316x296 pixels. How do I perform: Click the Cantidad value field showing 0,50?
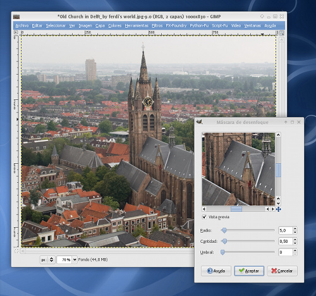coord(286,241)
